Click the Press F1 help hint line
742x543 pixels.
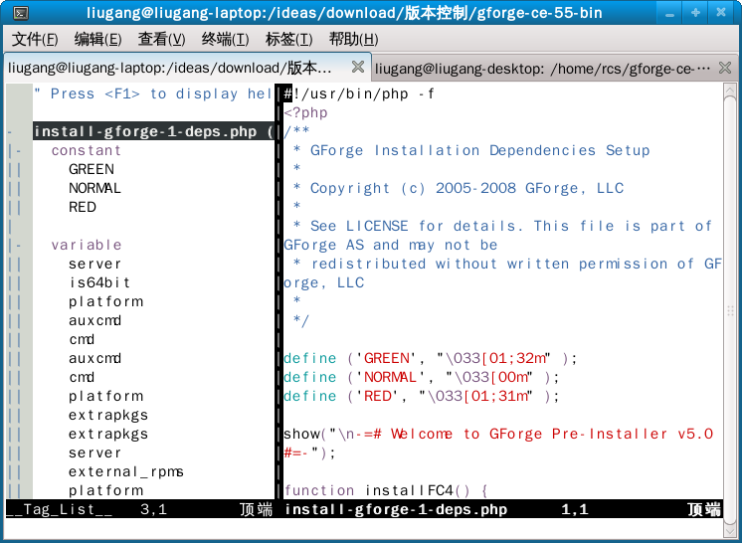(x=153, y=93)
